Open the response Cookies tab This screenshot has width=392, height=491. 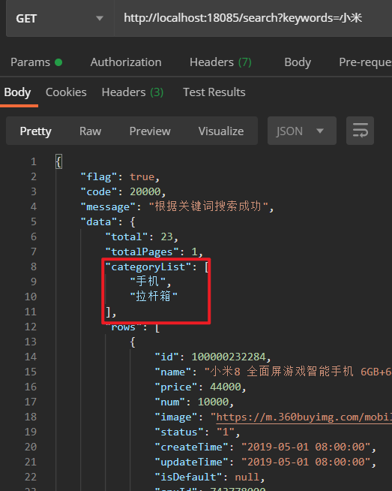[66, 92]
